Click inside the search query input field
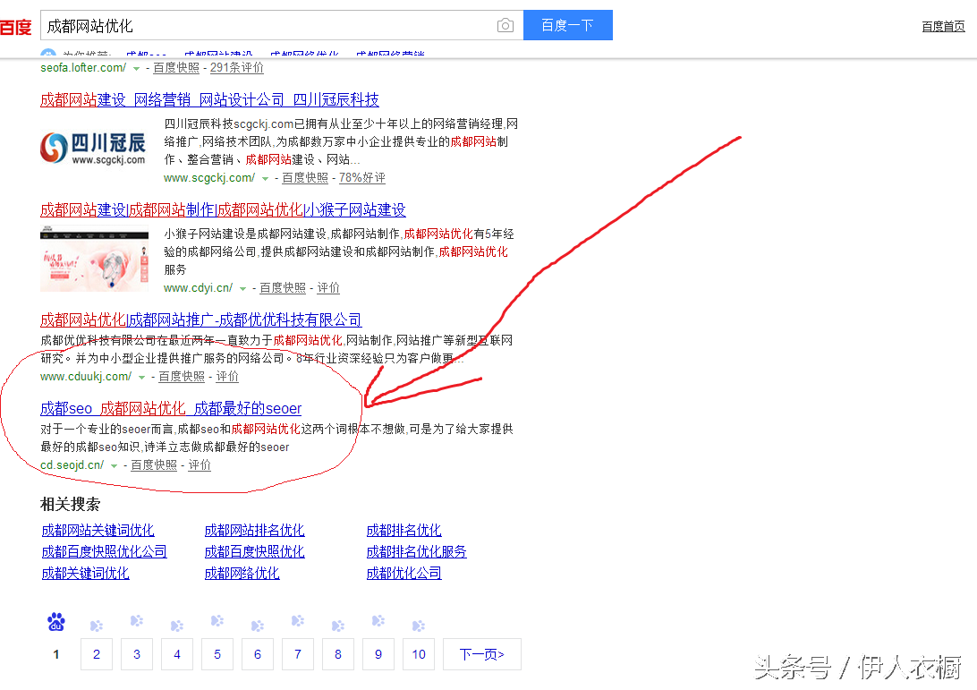The width and height of the screenshot is (977, 690). (x=268, y=25)
